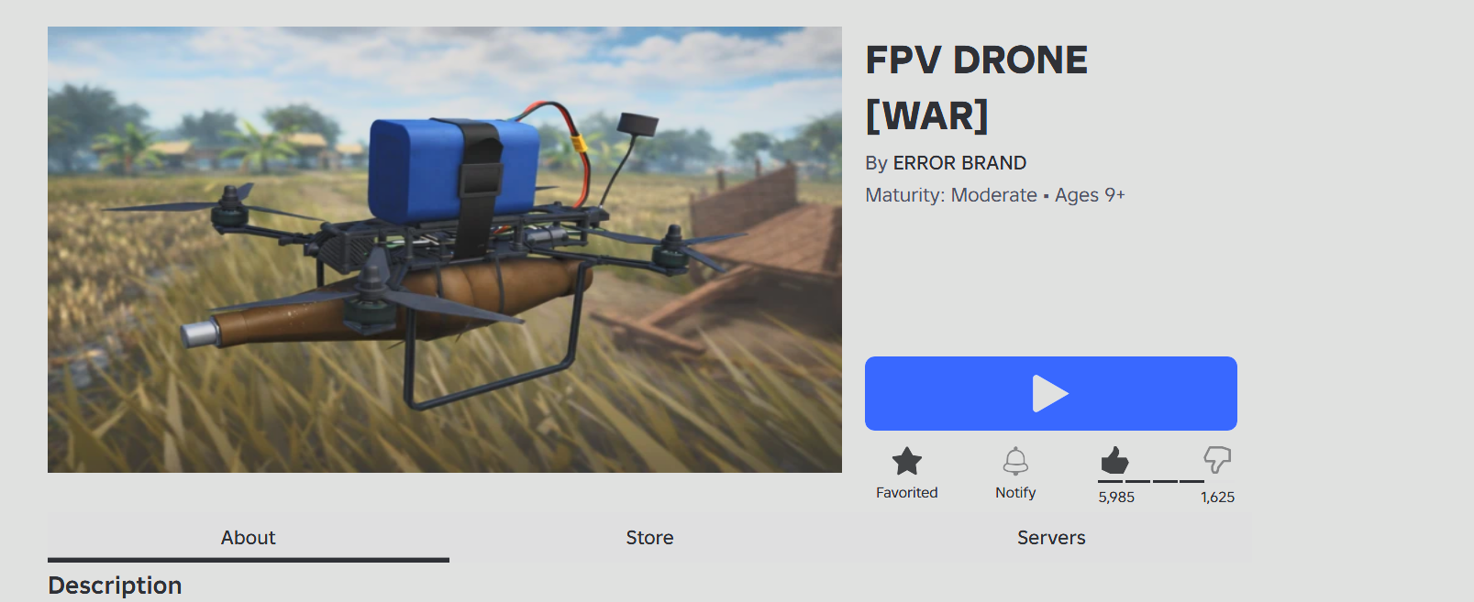Click the FPV drone game thumbnail image
Viewport: 1474px width, 602px height.
pos(445,249)
